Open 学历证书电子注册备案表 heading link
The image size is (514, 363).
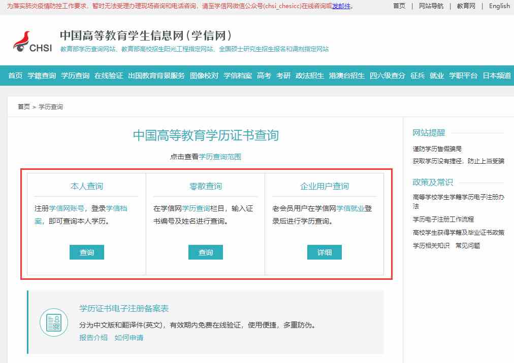click(x=124, y=308)
